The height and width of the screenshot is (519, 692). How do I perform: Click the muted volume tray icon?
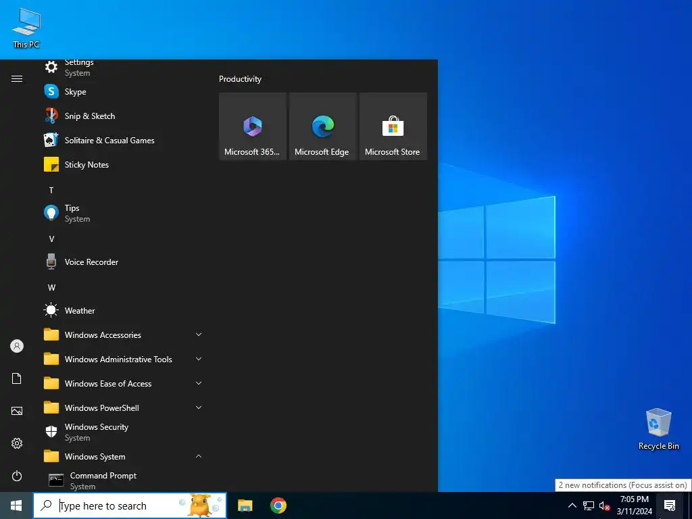pyautogui.click(x=604, y=506)
